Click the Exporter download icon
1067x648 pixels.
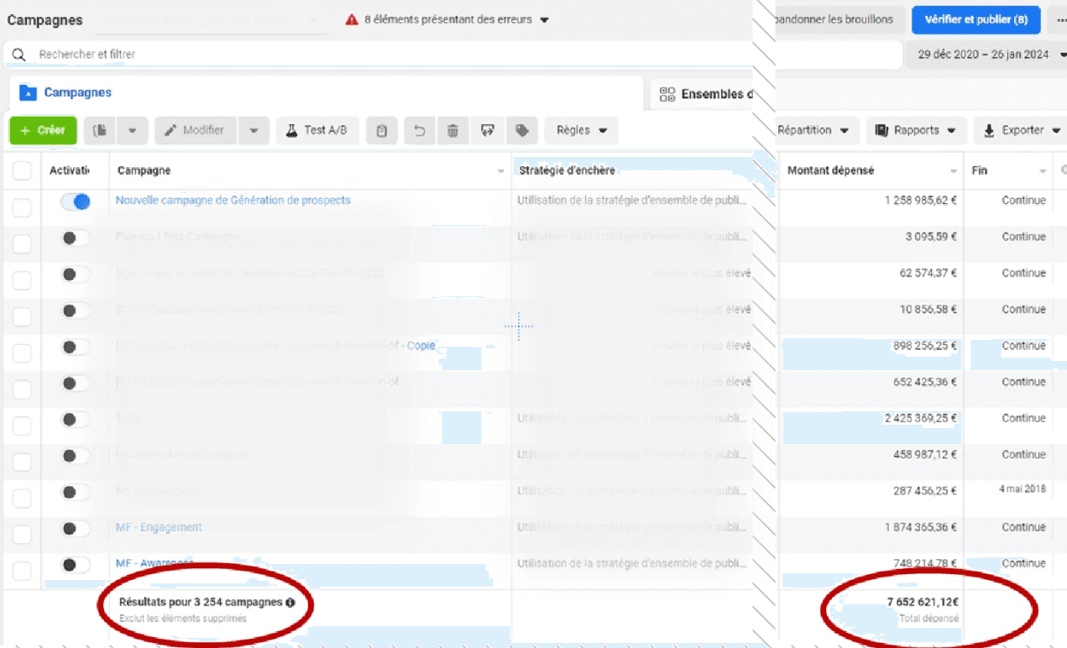(989, 130)
